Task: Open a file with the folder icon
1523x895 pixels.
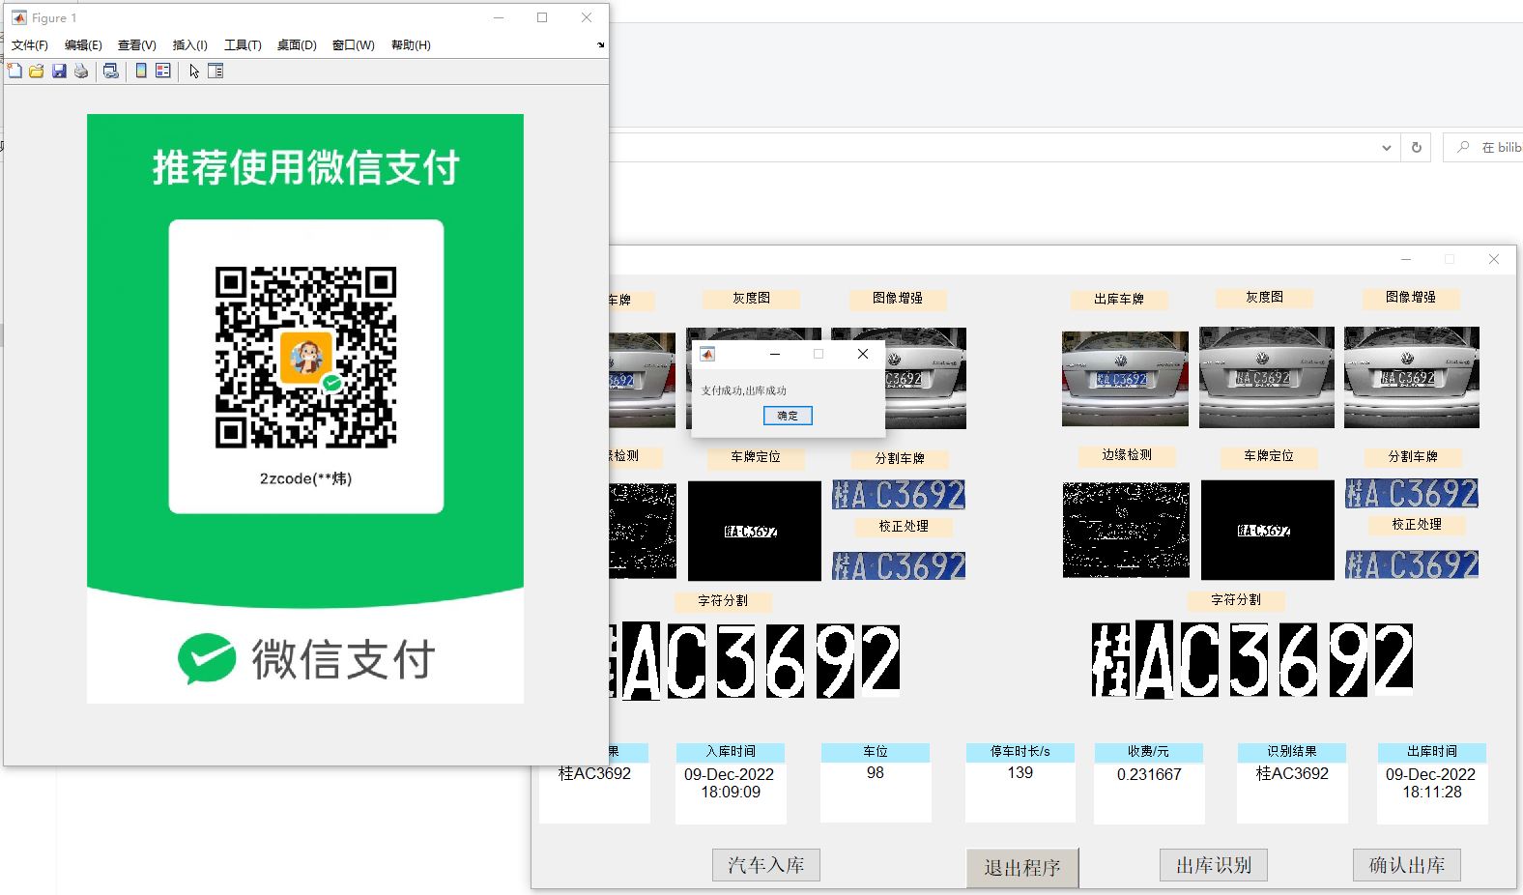Action: pyautogui.click(x=37, y=71)
